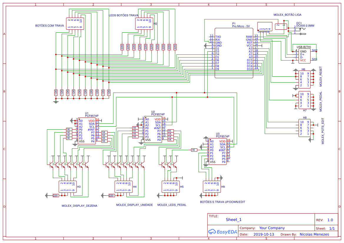Select the date value 2019-10-13

(x=263, y=234)
